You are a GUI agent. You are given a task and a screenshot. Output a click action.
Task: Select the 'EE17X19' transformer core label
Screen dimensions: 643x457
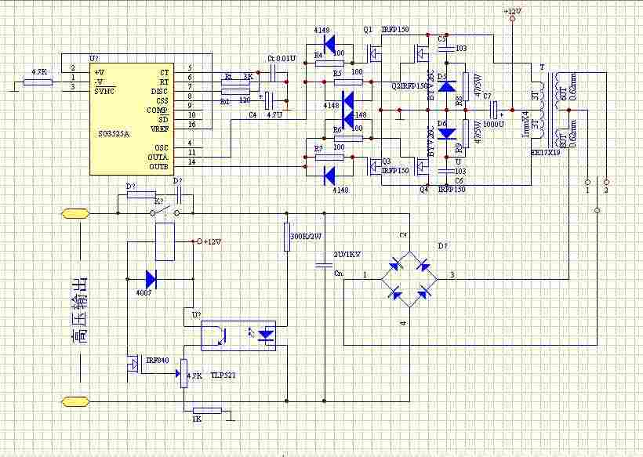[545, 152]
